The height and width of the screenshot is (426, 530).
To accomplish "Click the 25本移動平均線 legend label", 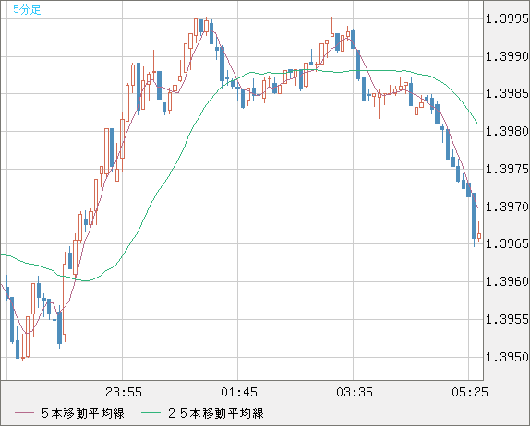I will pos(216,413).
